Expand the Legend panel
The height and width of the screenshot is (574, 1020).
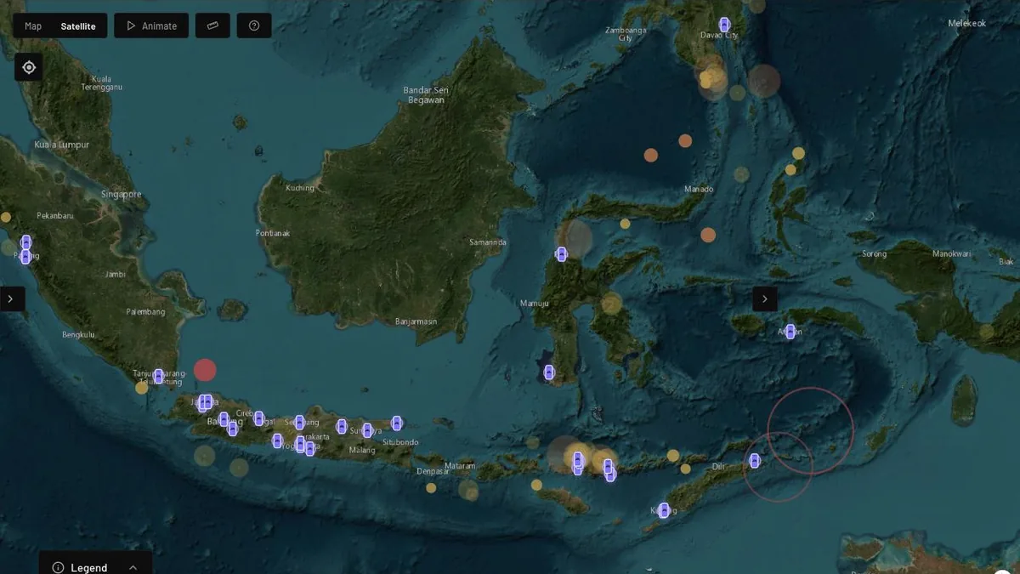click(x=95, y=567)
